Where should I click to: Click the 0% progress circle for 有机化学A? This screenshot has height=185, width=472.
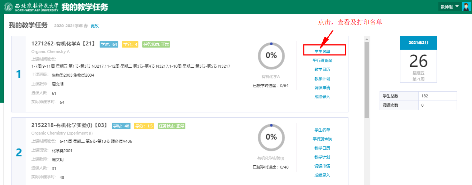click(271, 56)
